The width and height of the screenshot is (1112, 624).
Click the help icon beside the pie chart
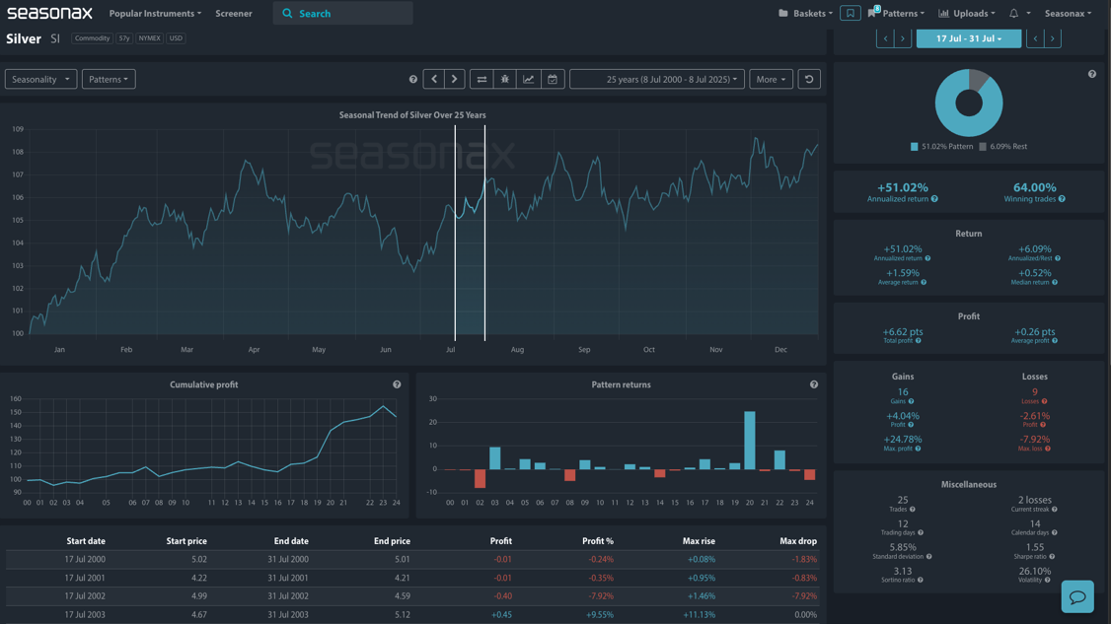pyautogui.click(x=1092, y=74)
